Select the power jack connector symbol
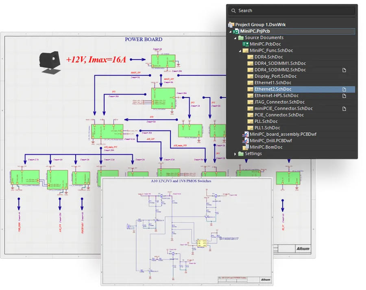The height and width of the screenshot is (290, 366). click(50, 62)
